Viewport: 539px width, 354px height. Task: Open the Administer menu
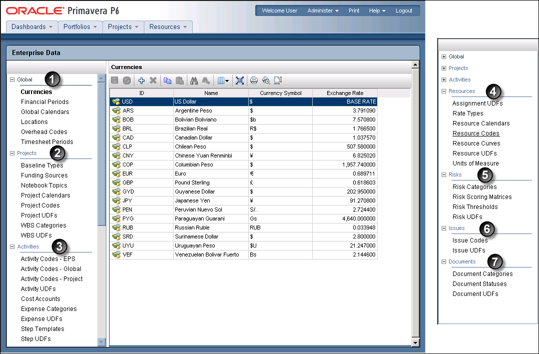click(323, 10)
